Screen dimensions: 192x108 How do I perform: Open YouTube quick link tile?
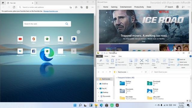point(20,39)
